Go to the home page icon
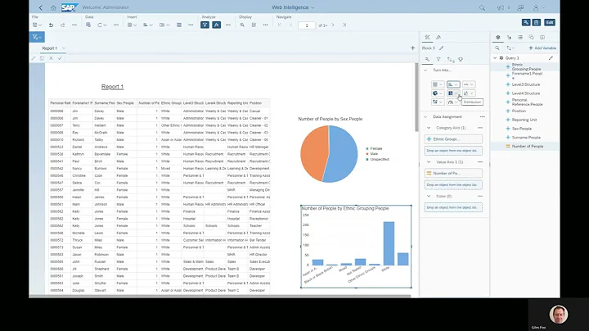This screenshot has width=589, height=331. pyautogui.click(x=53, y=7)
